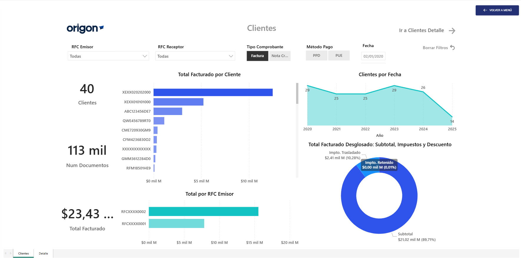Click the back arrow in Volver a Menú
521x258 pixels.
485,10
